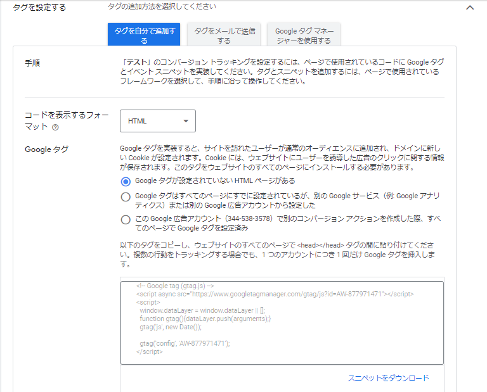Viewport: 487px width, 392px height.
Task: Click the gtag('js', new Date()) line
Action: click(x=171, y=327)
